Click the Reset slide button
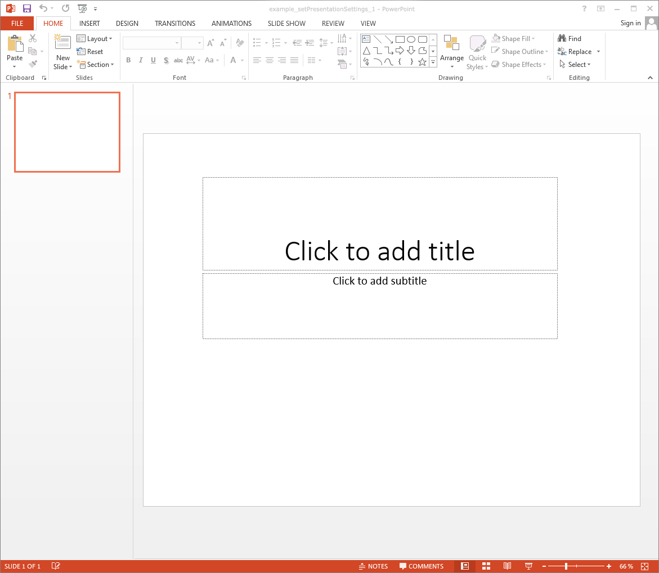This screenshot has height=573, width=659. pyautogui.click(x=90, y=51)
